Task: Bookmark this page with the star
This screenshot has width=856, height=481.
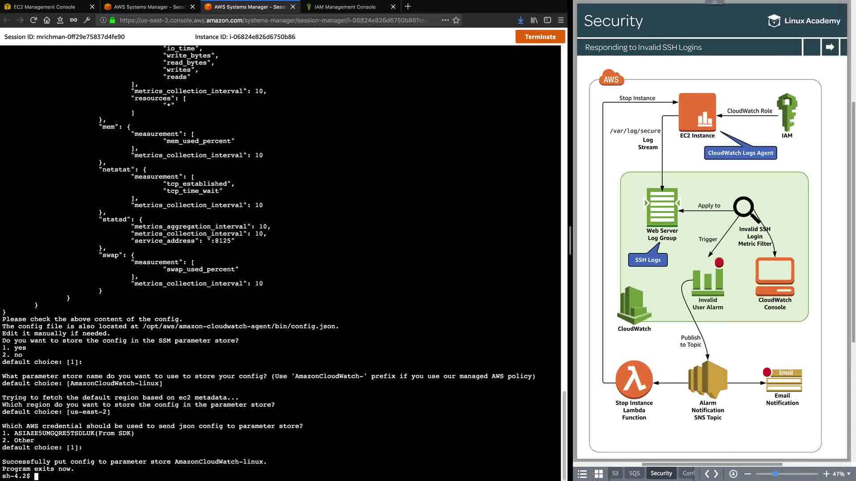Action: (456, 20)
